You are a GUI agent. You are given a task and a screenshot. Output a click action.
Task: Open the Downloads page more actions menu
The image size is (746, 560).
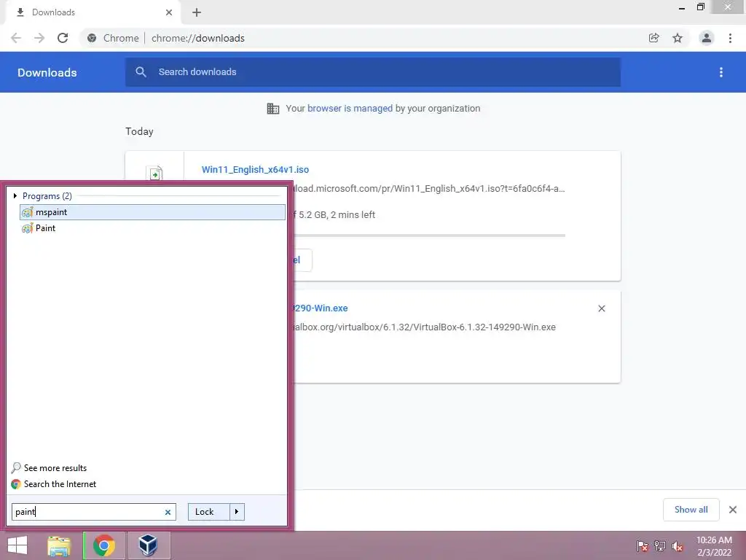coord(721,72)
